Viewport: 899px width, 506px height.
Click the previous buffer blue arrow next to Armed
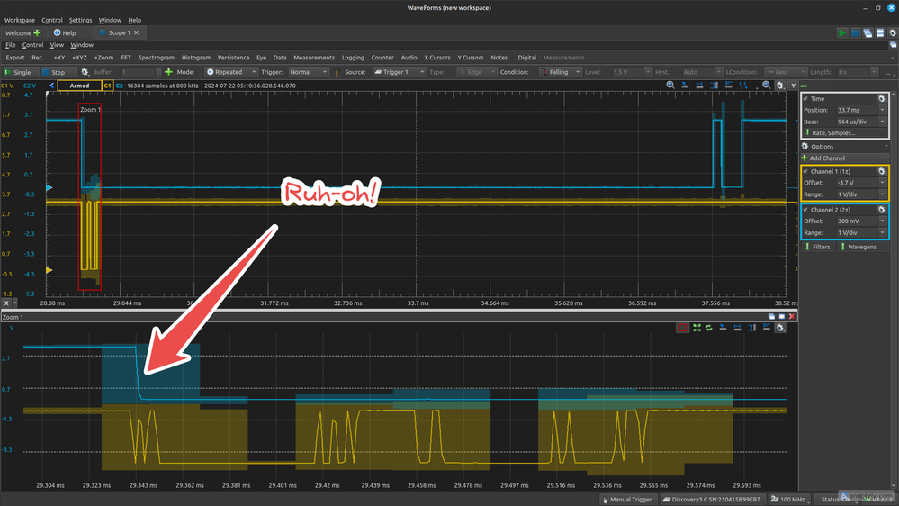pyautogui.click(x=51, y=86)
